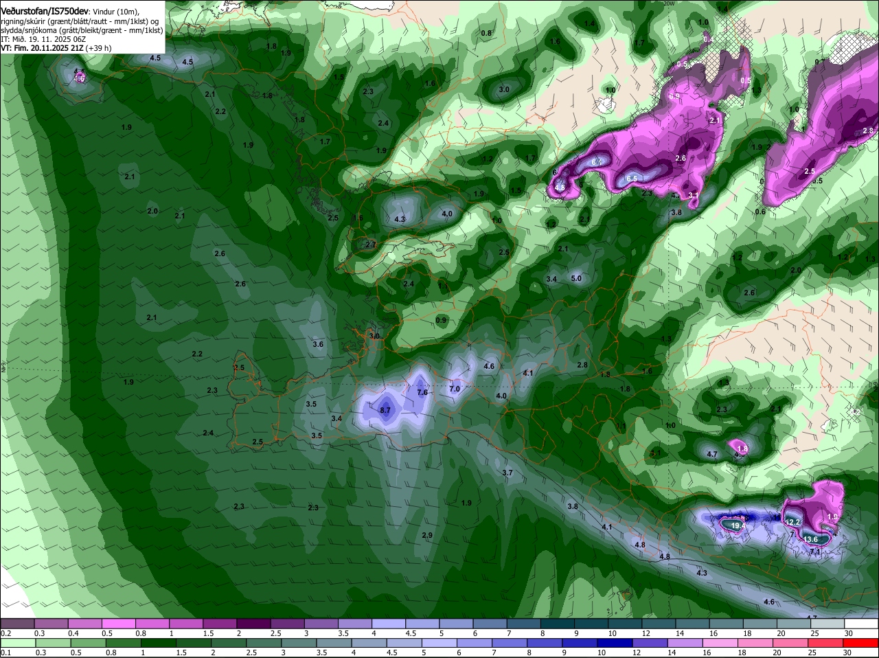This screenshot has height=658, width=879.
Task: Click the 7.1 value label
Action: tap(815, 552)
